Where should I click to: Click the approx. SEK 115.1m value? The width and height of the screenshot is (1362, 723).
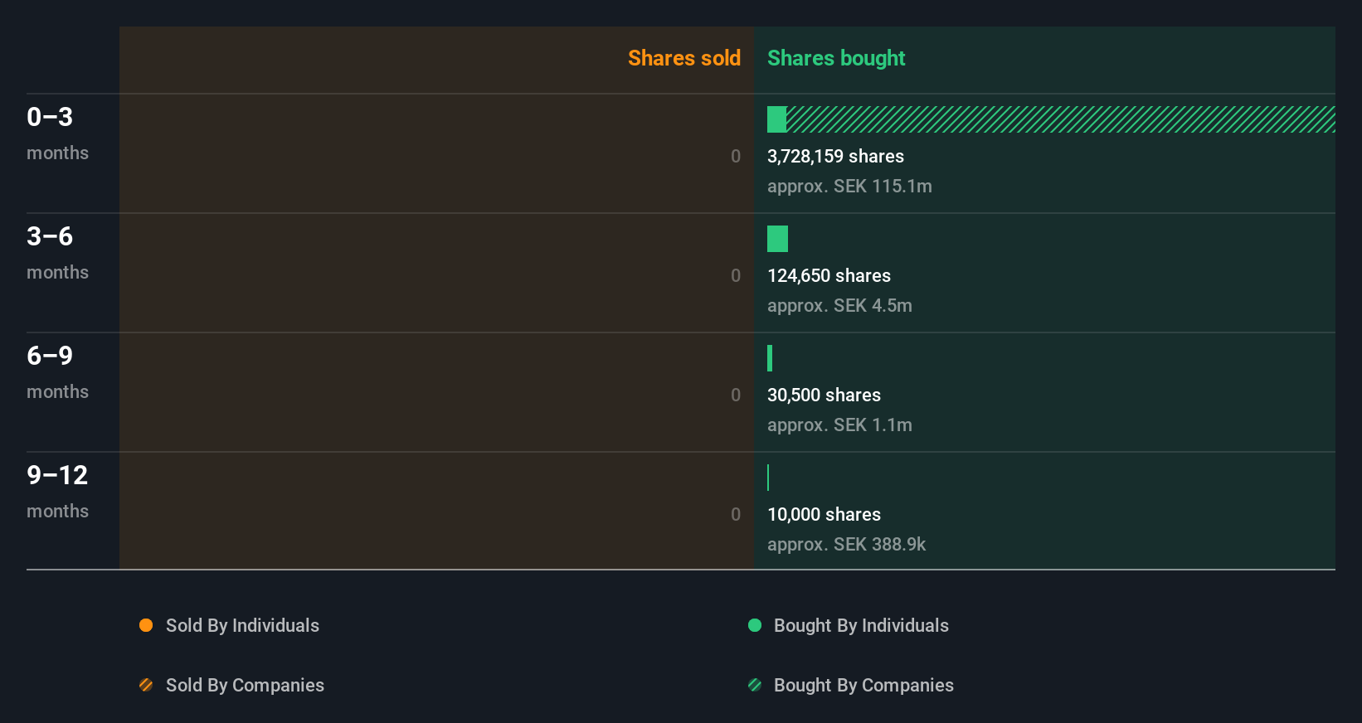click(849, 186)
